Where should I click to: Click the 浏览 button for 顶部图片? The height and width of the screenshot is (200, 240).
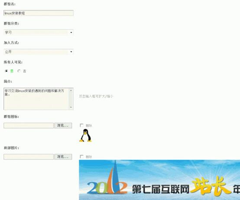click(x=63, y=157)
